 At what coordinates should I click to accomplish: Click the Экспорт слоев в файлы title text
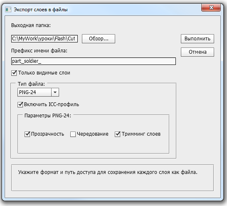41,10
